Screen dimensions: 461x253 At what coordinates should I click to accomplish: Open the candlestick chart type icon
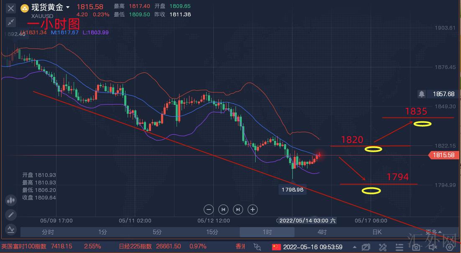[x=11, y=200]
